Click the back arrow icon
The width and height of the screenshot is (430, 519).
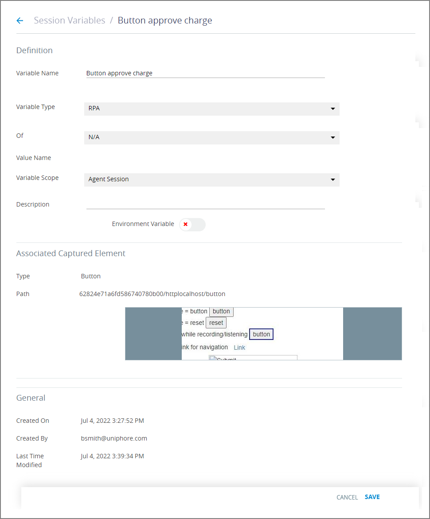[x=20, y=20]
